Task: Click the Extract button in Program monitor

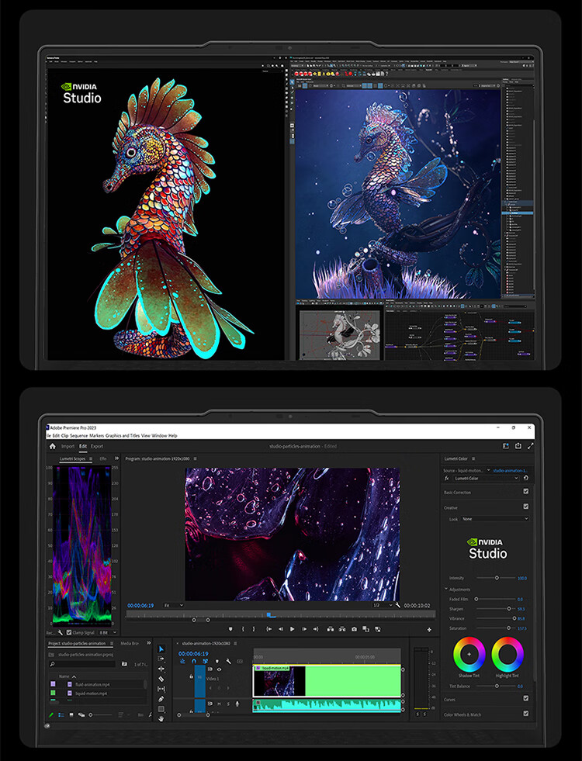Action: pyautogui.click(x=342, y=629)
